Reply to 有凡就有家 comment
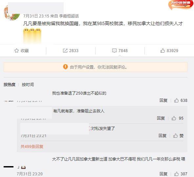The image size is (194, 177). [x=161, y=118]
